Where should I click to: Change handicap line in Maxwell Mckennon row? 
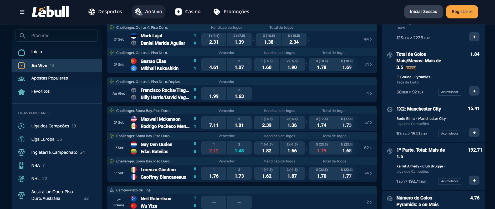pos(307,122)
